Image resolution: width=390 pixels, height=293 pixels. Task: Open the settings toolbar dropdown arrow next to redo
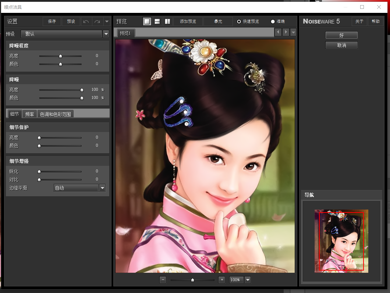point(107,21)
